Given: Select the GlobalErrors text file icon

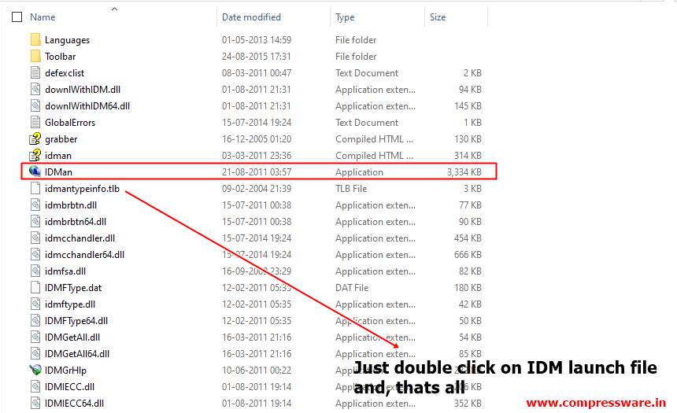Looking at the screenshot, I should [x=35, y=122].
